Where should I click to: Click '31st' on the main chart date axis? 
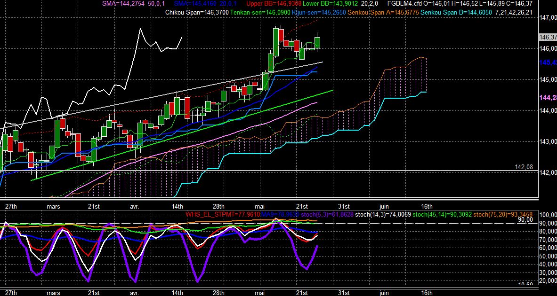point(344,207)
